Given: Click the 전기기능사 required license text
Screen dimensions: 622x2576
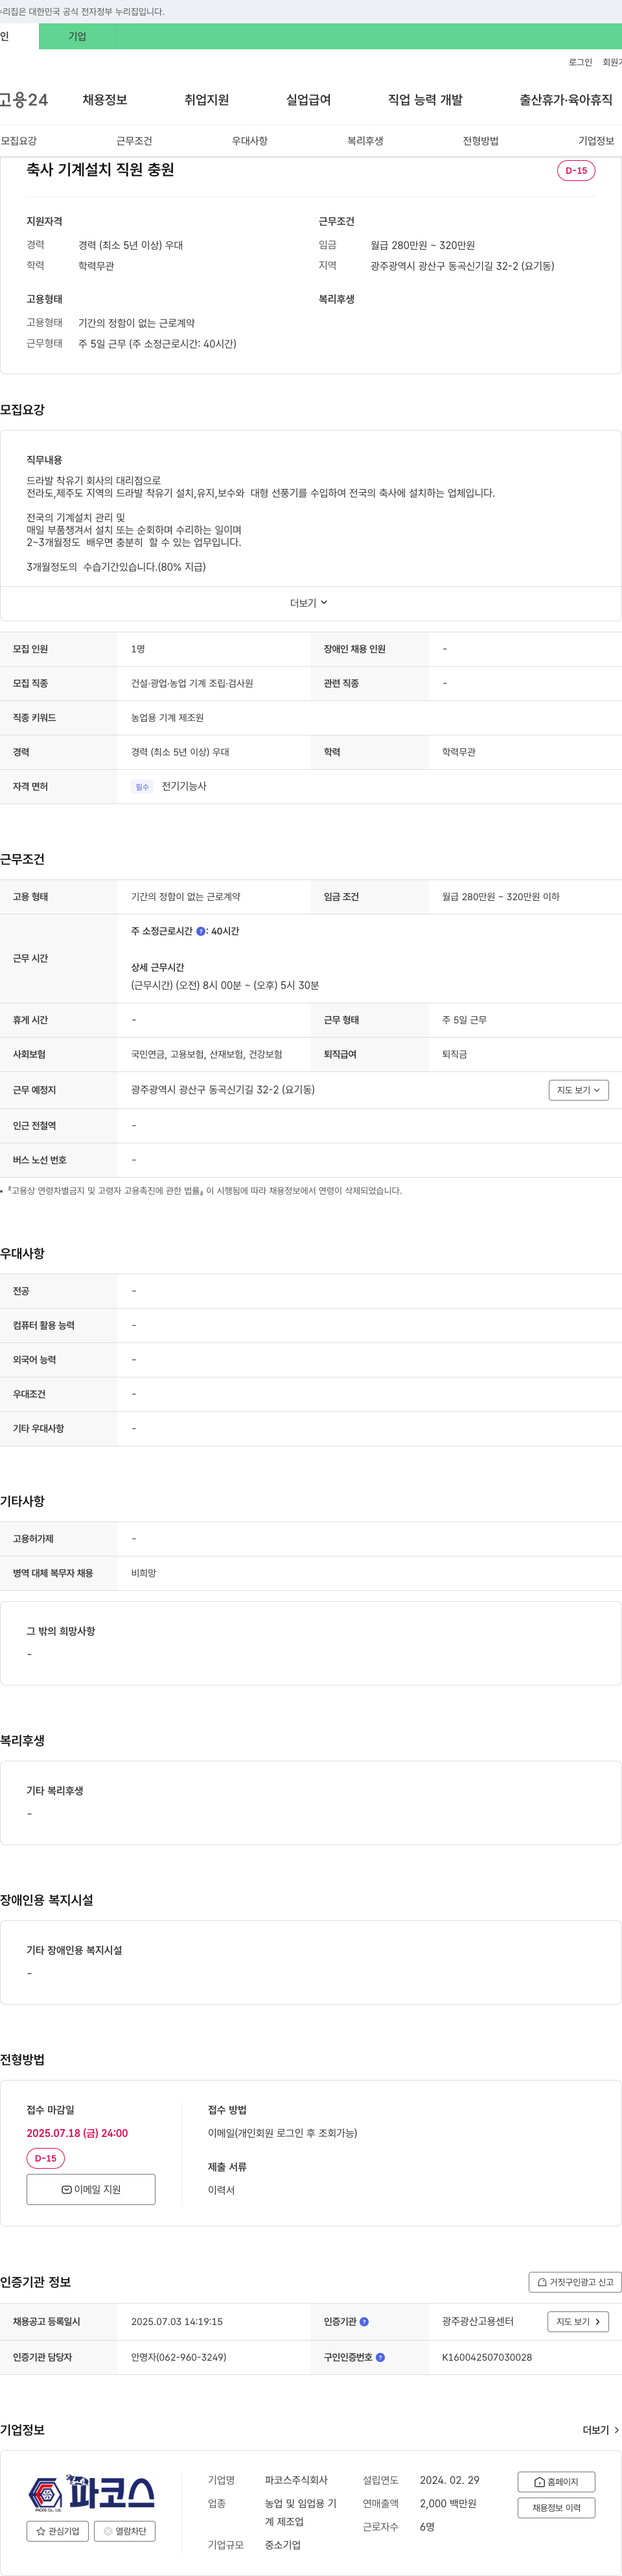Looking at the screenshot, I should click(184, 786).
